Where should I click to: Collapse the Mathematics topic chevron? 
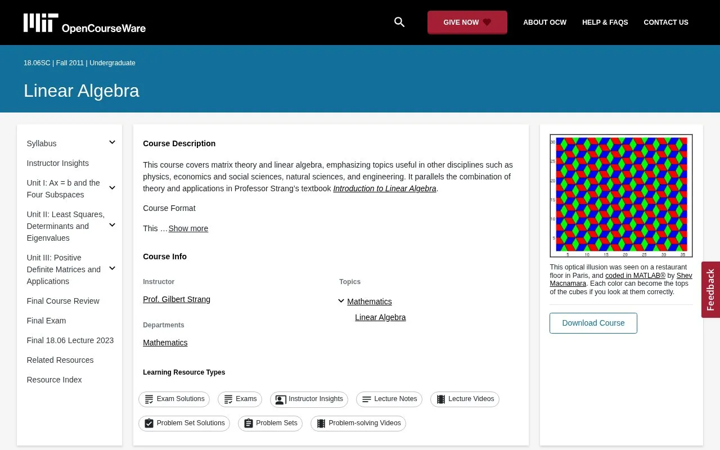(x=341, y=301)
